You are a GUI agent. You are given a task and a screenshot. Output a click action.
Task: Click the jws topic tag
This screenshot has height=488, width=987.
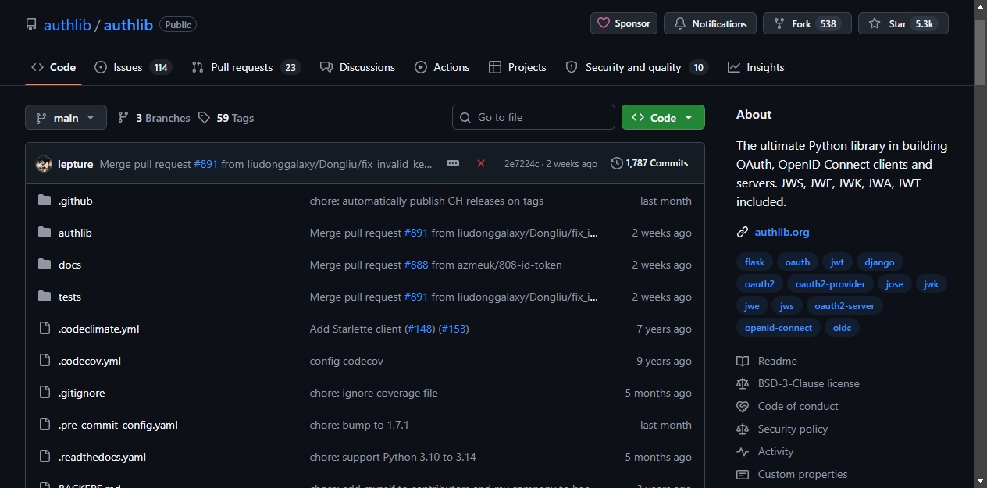(787, 306)
